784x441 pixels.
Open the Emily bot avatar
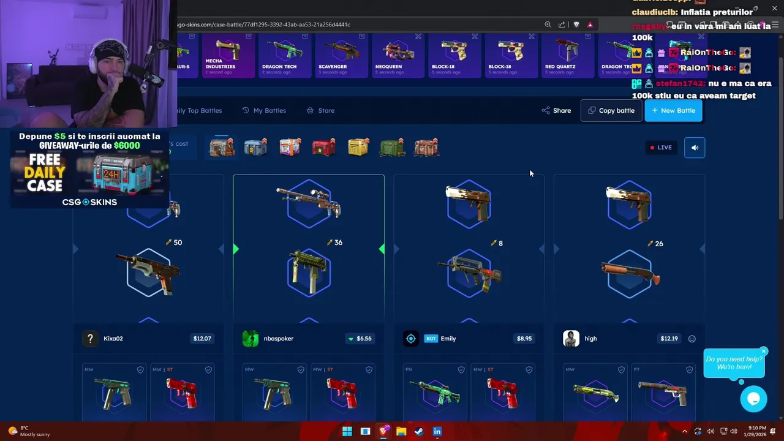[411, 339]
